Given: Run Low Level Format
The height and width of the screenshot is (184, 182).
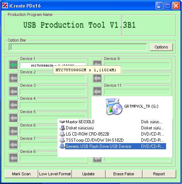Looking at the screenshot, I should [x=55, y=174].
